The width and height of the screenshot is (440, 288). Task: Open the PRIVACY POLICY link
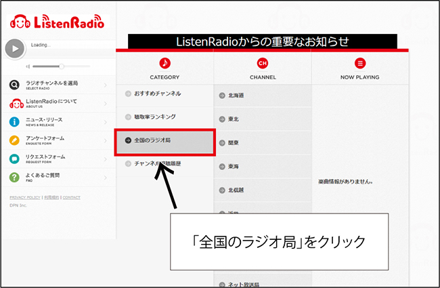pos(25,197)
